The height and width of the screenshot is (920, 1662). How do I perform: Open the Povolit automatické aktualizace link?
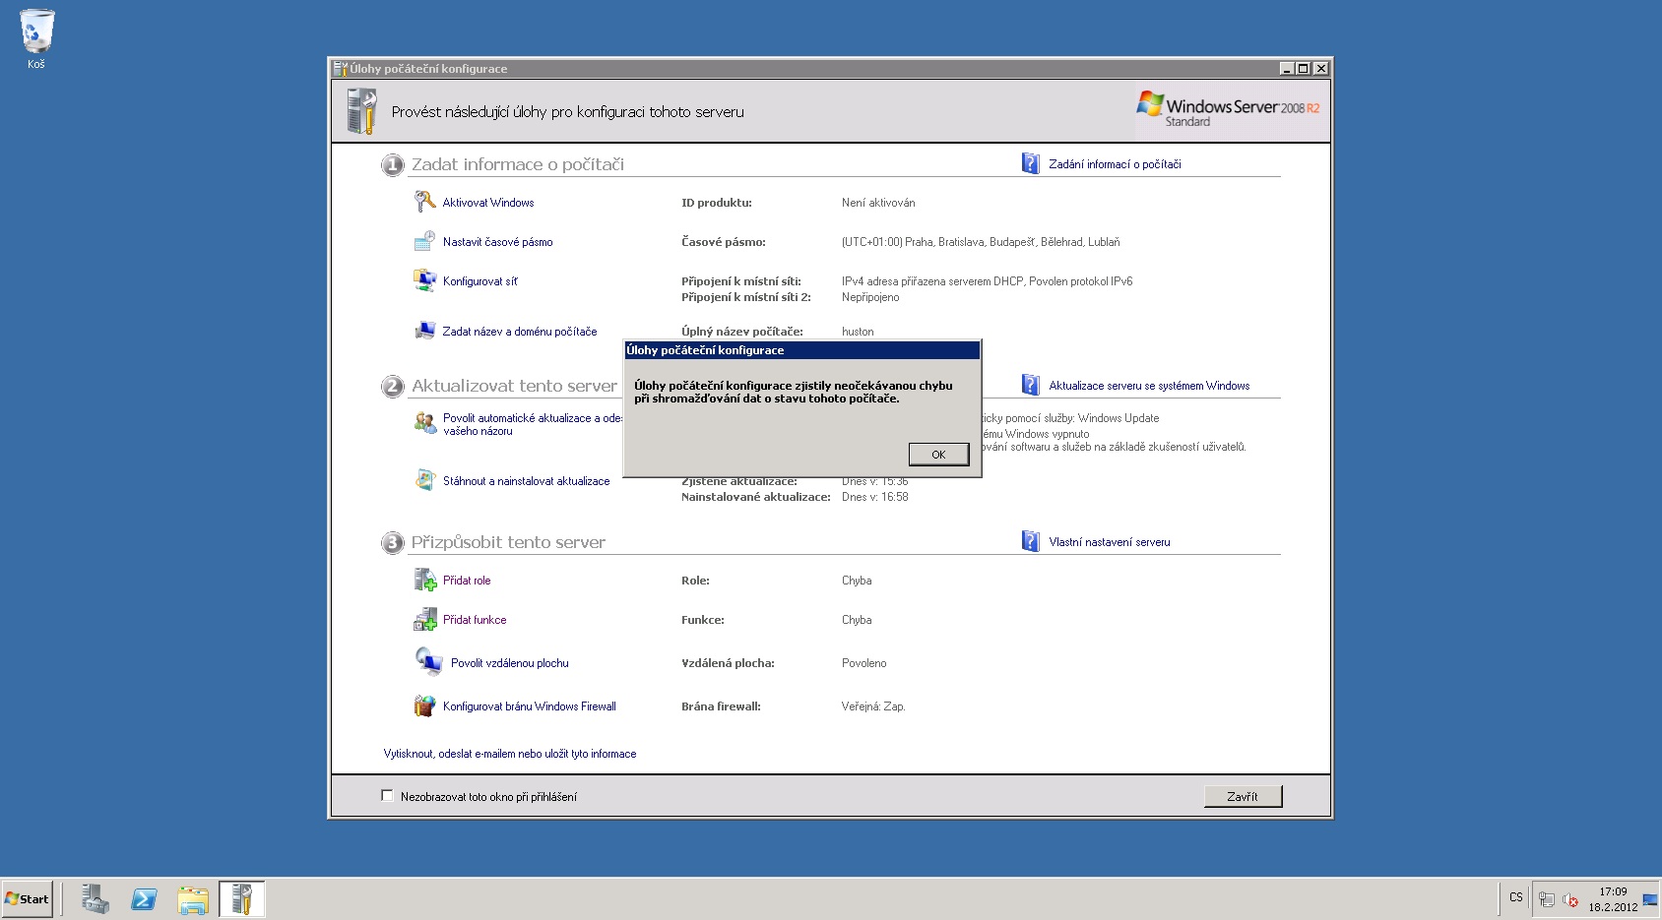[x=533, y=424]
